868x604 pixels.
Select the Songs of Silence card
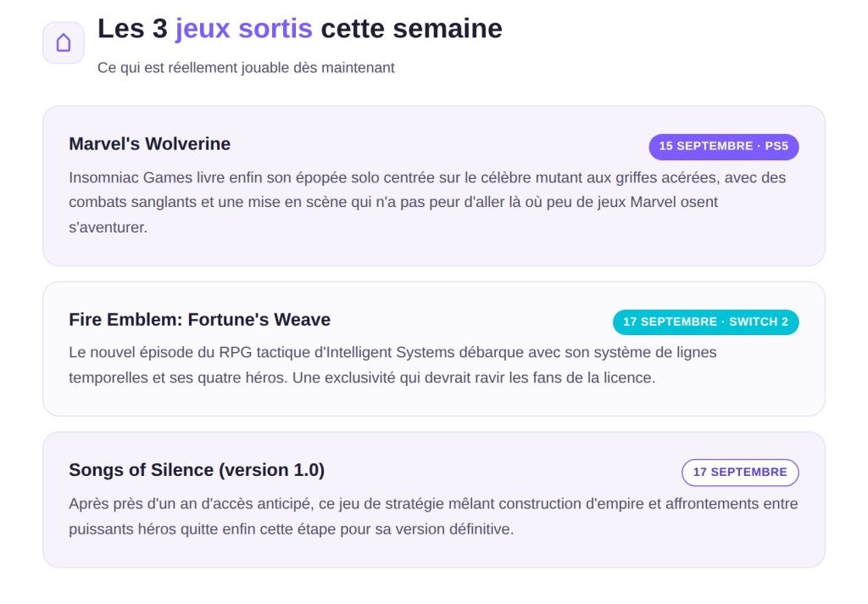click(x=434, y=500)
